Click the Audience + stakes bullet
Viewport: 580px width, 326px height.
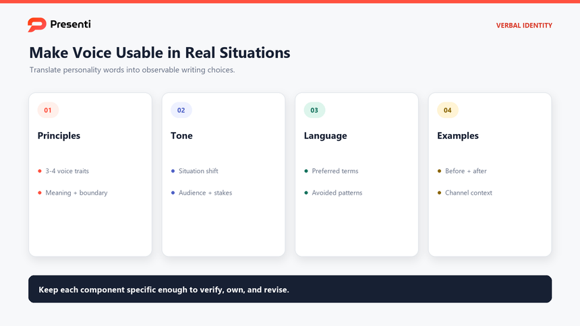(x=202, y=193)
